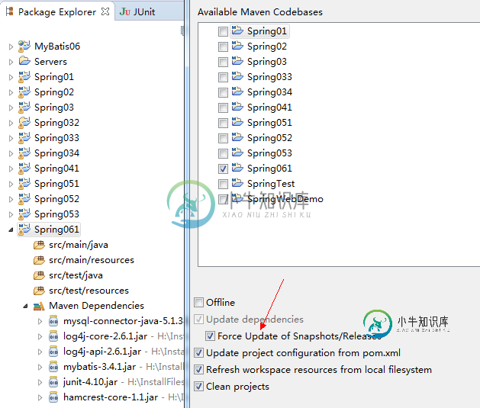Viewport: 480px width, 408px height.
Task: Click the MyBatis06 project icon
Action: point(24,47)
